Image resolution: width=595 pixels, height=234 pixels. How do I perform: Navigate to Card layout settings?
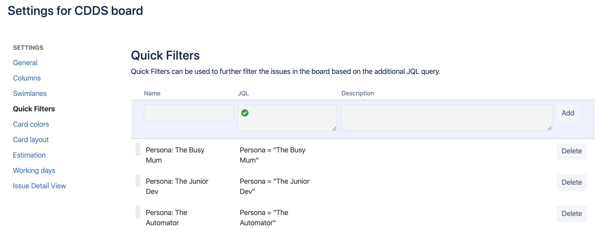pyautogui.click(x=31, y=140)
